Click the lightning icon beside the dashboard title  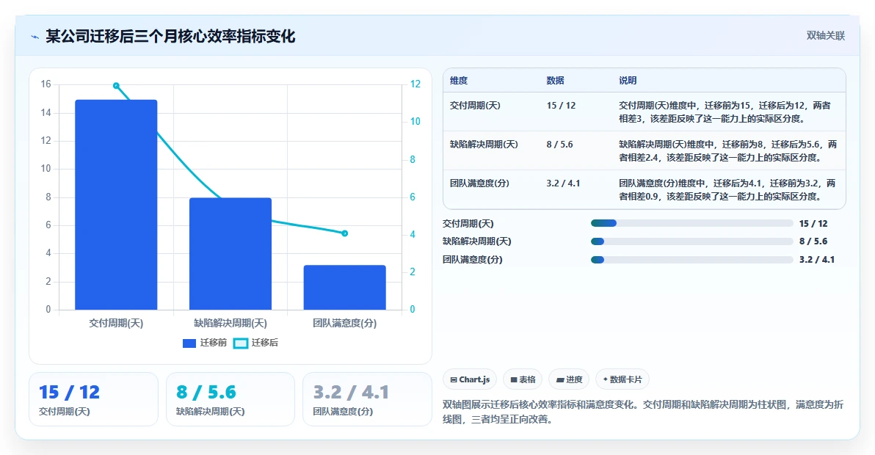[35, 37]
